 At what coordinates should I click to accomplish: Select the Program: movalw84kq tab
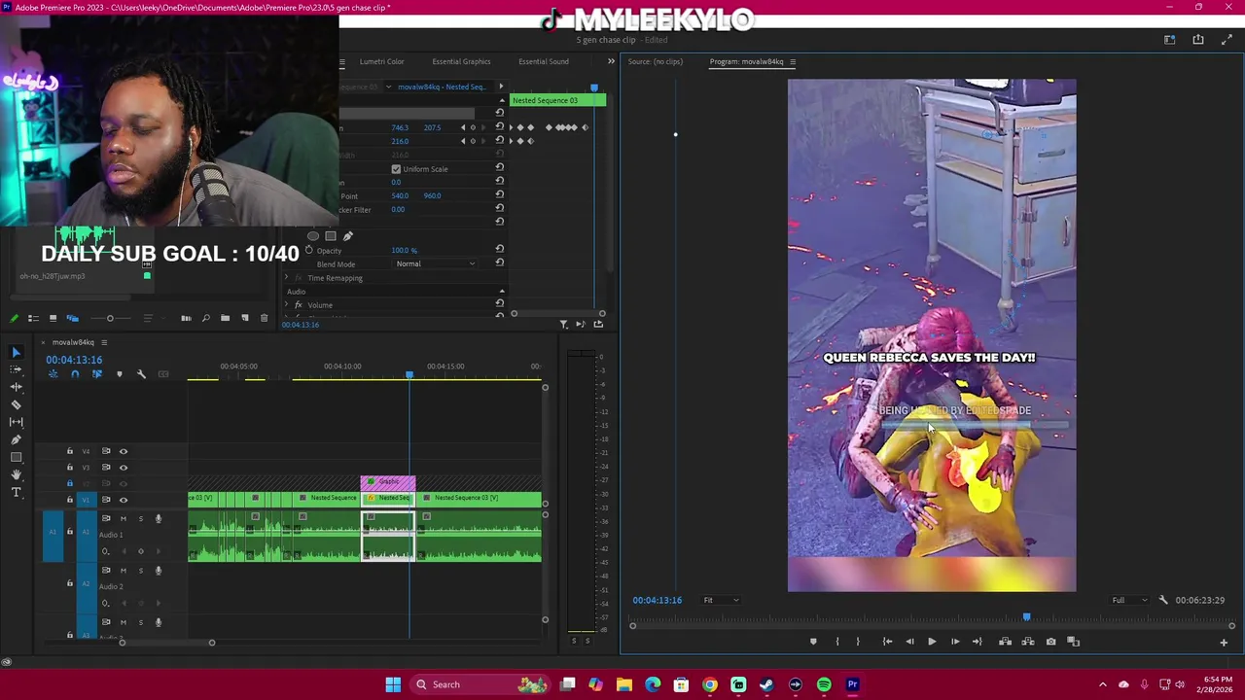coord(746,61)
